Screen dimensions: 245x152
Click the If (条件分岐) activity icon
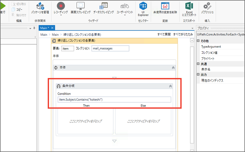click(58, 86)
